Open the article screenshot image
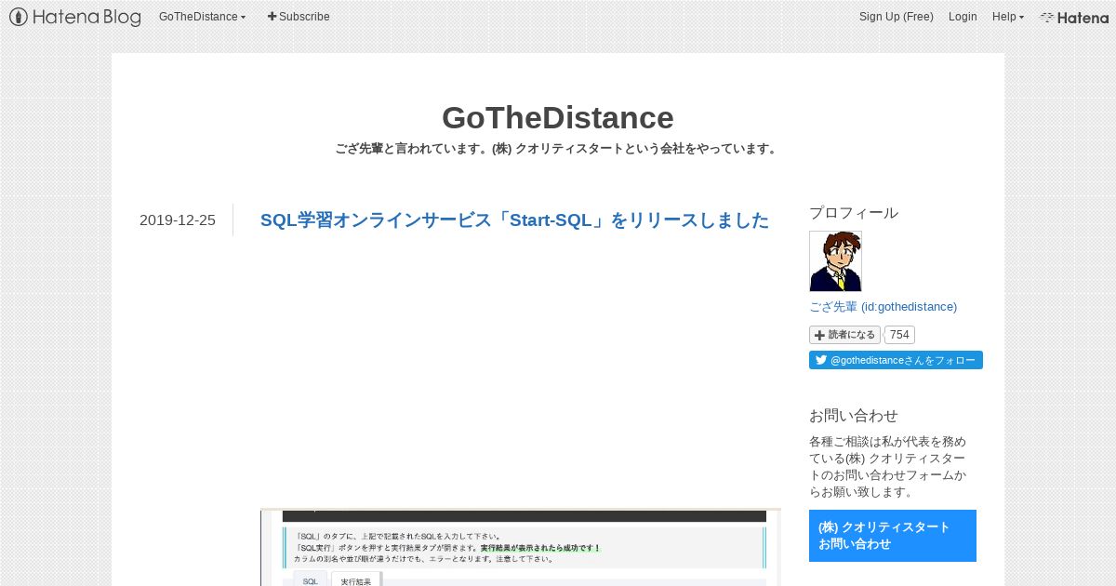1116x586 pixels. coord(521,547)
